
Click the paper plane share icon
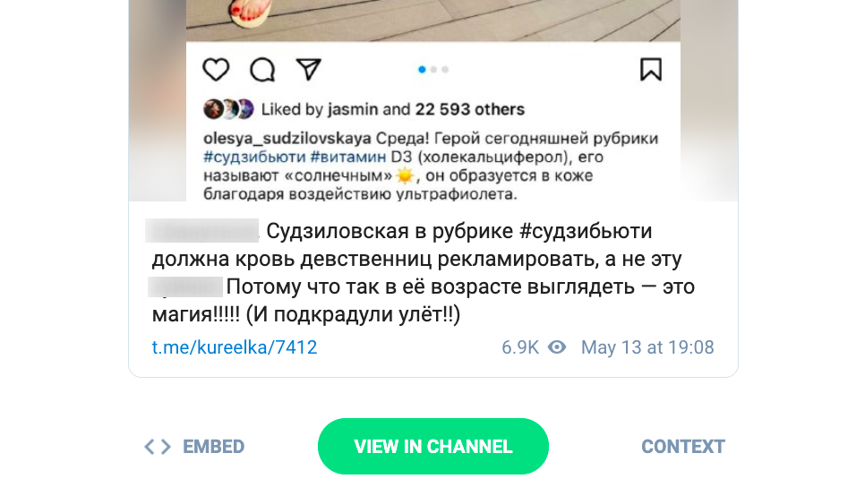tap(308, 70)
